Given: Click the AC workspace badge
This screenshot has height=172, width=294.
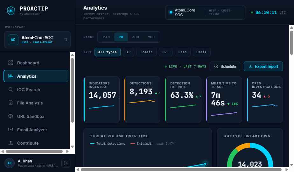Looking at the screenshot, I should [x=13, y=40].
